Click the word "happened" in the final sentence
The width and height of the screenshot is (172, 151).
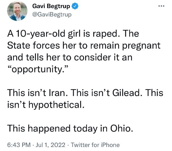coord(49,129)
